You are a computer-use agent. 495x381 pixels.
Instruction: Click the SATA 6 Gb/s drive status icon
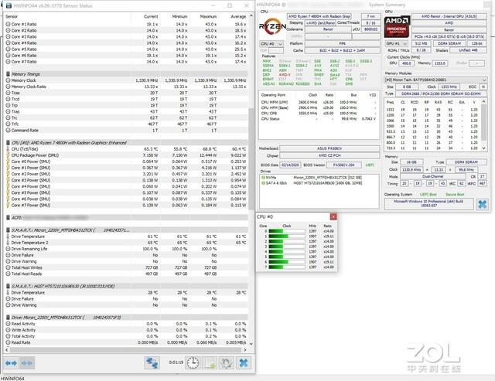click(263, 183)
